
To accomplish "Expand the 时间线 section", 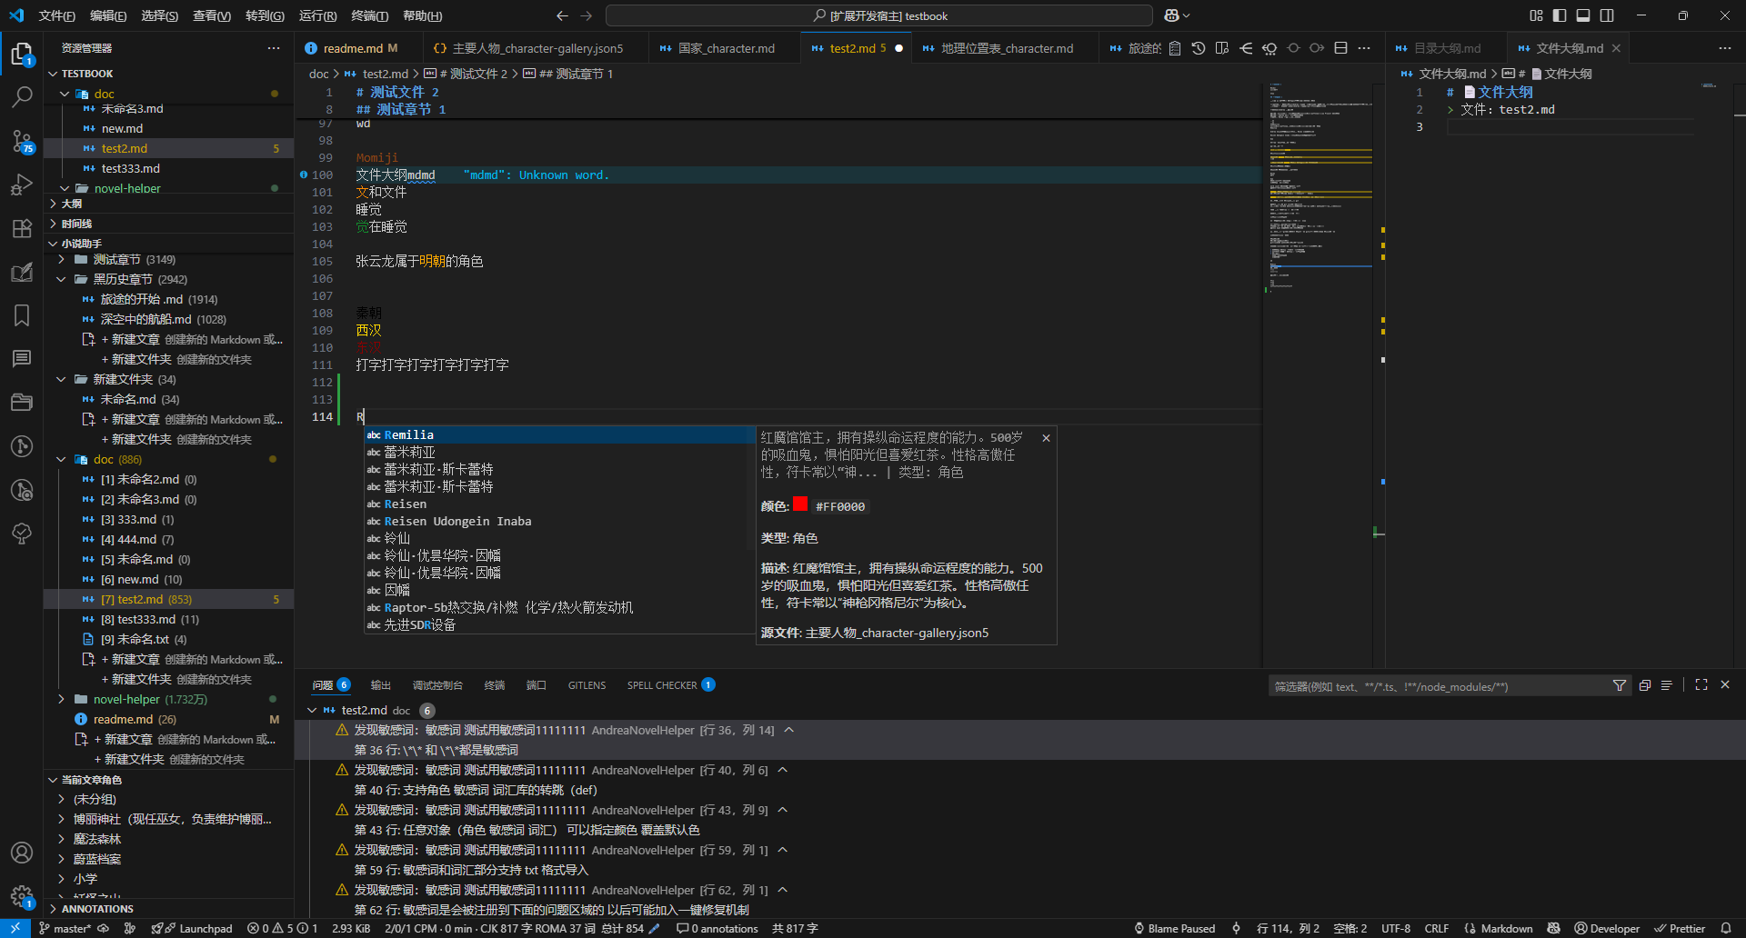I will [169, 224].
